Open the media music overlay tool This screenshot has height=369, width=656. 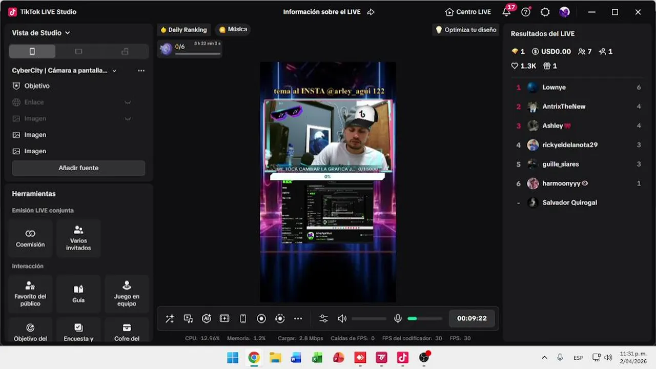coord(188,319)
